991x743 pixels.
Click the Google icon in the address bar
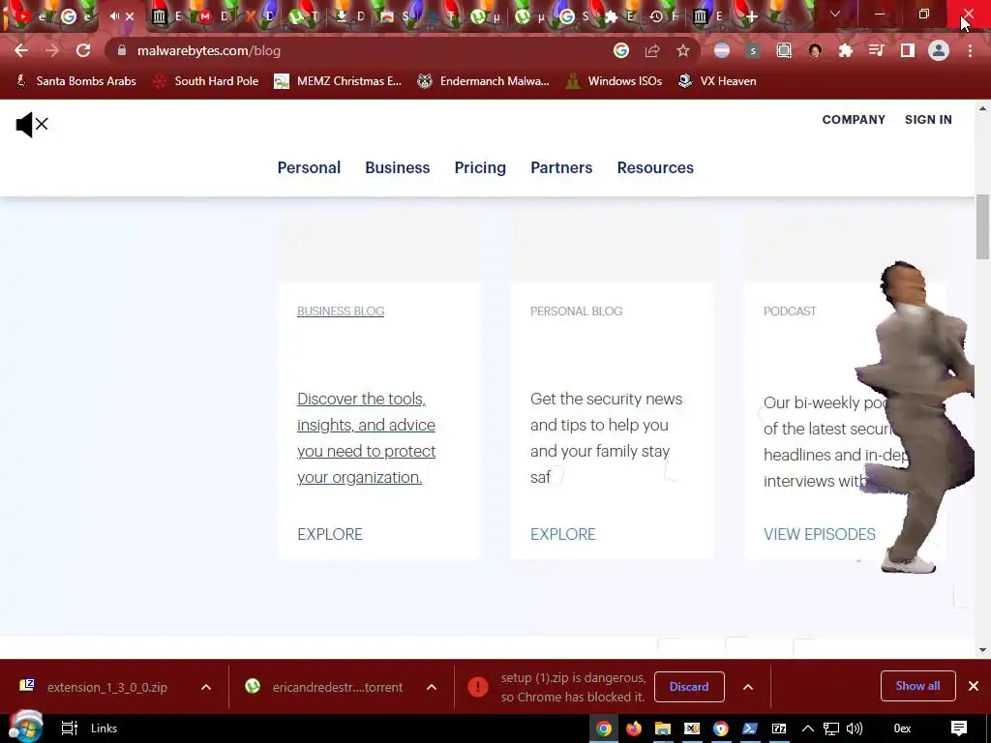pyautogui.click(x=621, y=50)
